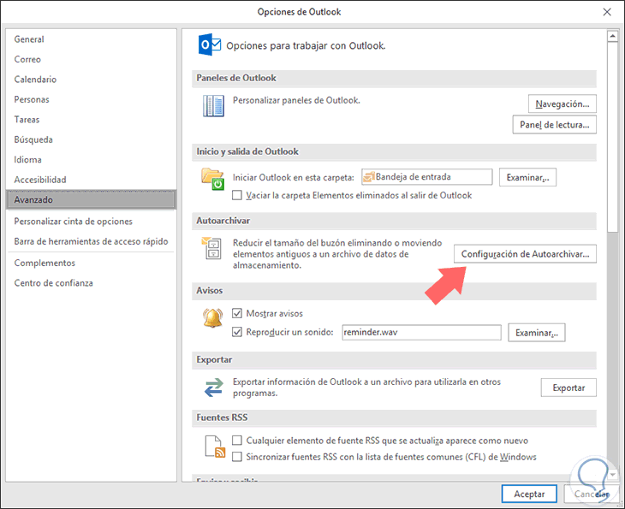Image resolution: width=625 pixels, height=509 pixels.
Task: Click Examinar next to Bandeja de entrada
Action: [x=527, y=177]
